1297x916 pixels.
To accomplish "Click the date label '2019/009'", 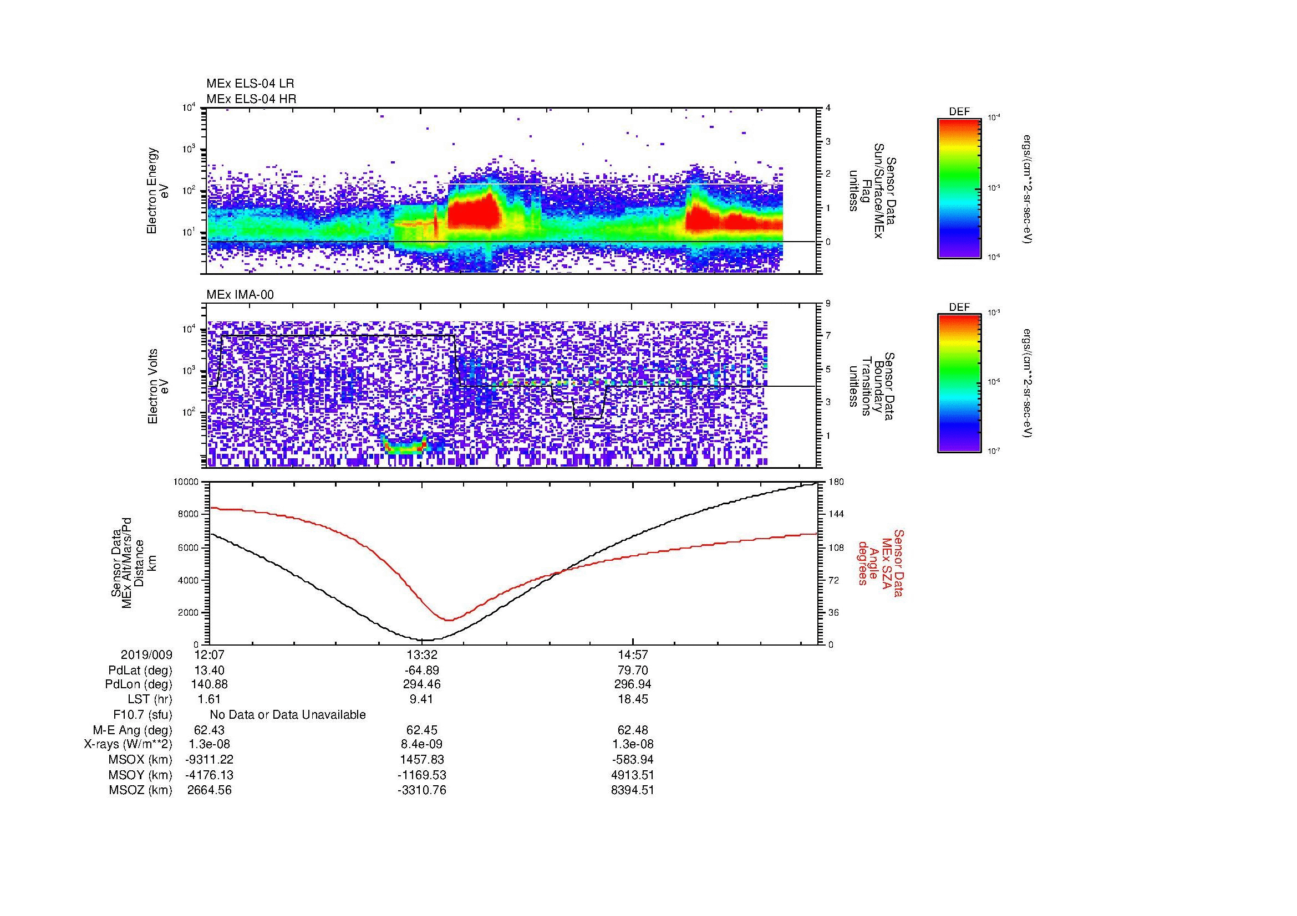I will point(146,654).
